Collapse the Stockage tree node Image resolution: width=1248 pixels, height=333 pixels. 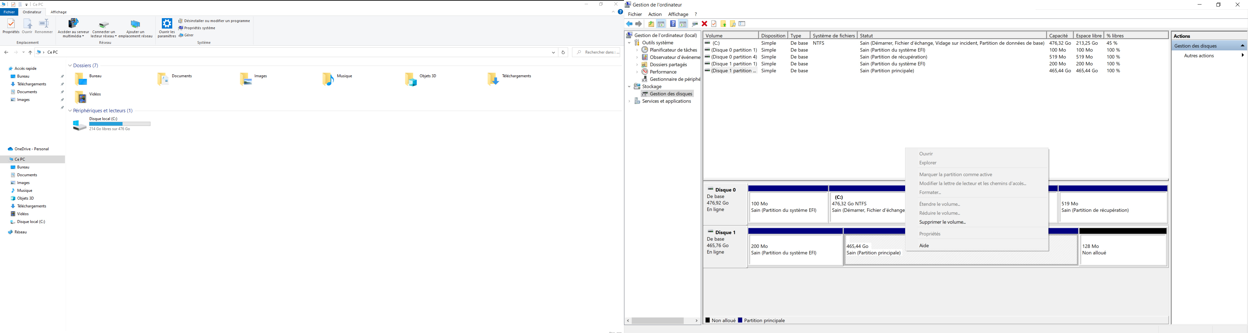click(629, 87)
